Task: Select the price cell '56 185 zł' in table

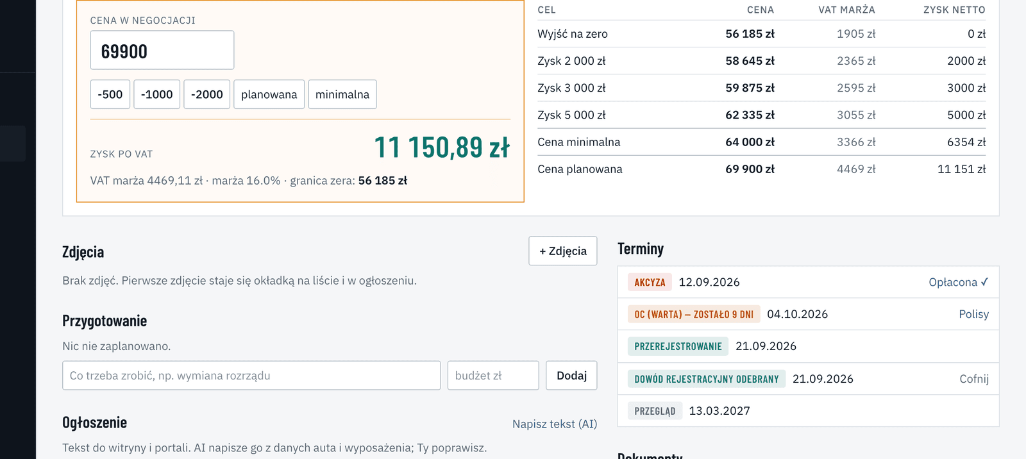Action: [x=750, y=34]
